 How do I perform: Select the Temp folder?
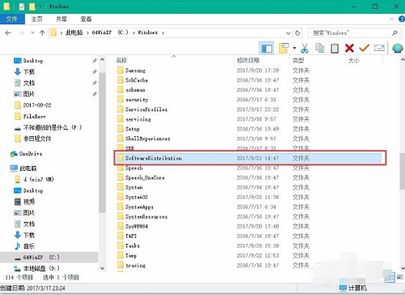(x=130, y=255)
